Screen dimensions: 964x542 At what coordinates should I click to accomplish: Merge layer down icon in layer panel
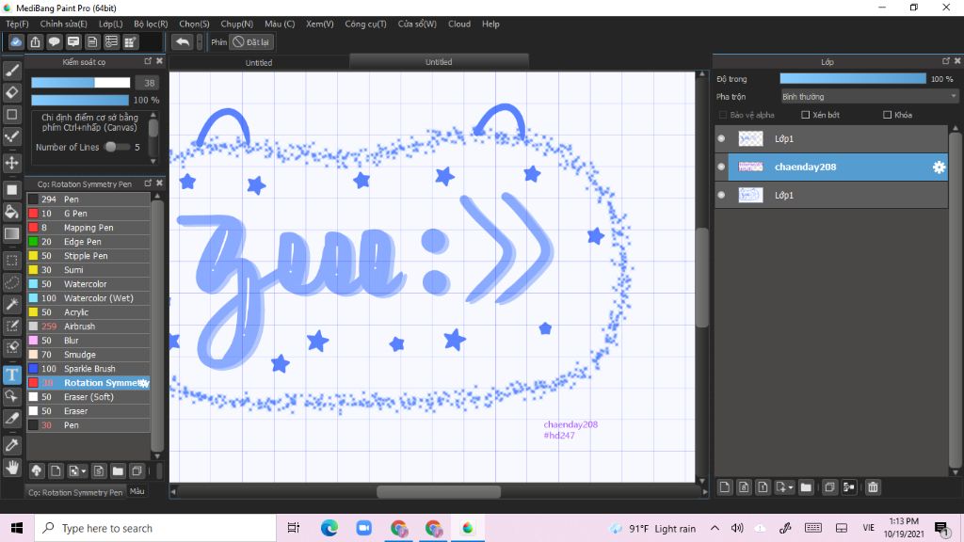(x=849, y=487)
